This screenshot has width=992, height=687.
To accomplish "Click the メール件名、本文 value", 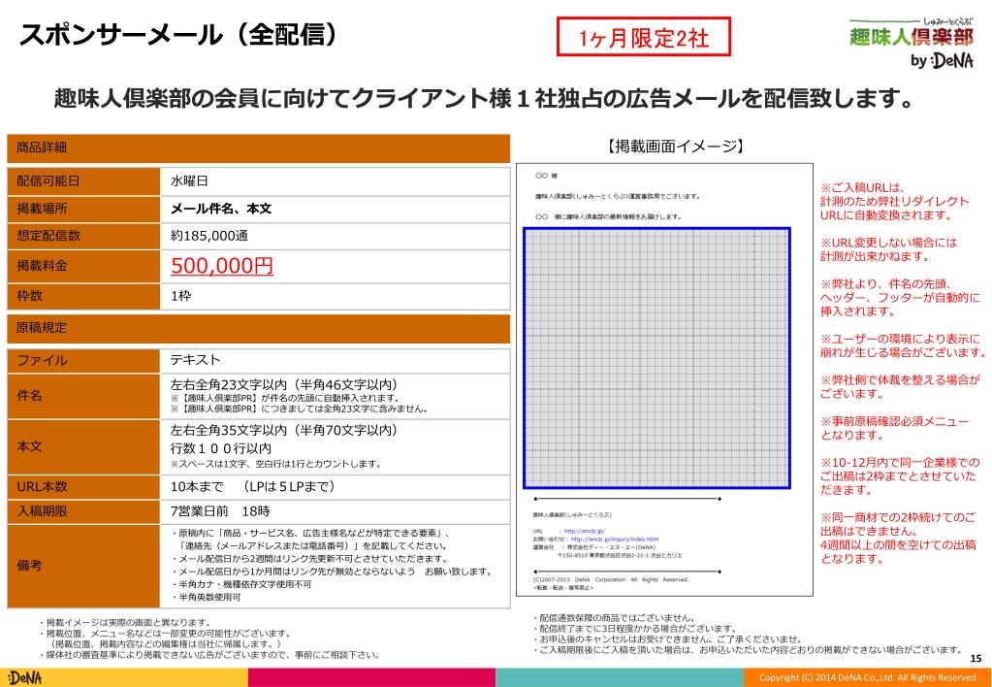I will coord(221,209).
